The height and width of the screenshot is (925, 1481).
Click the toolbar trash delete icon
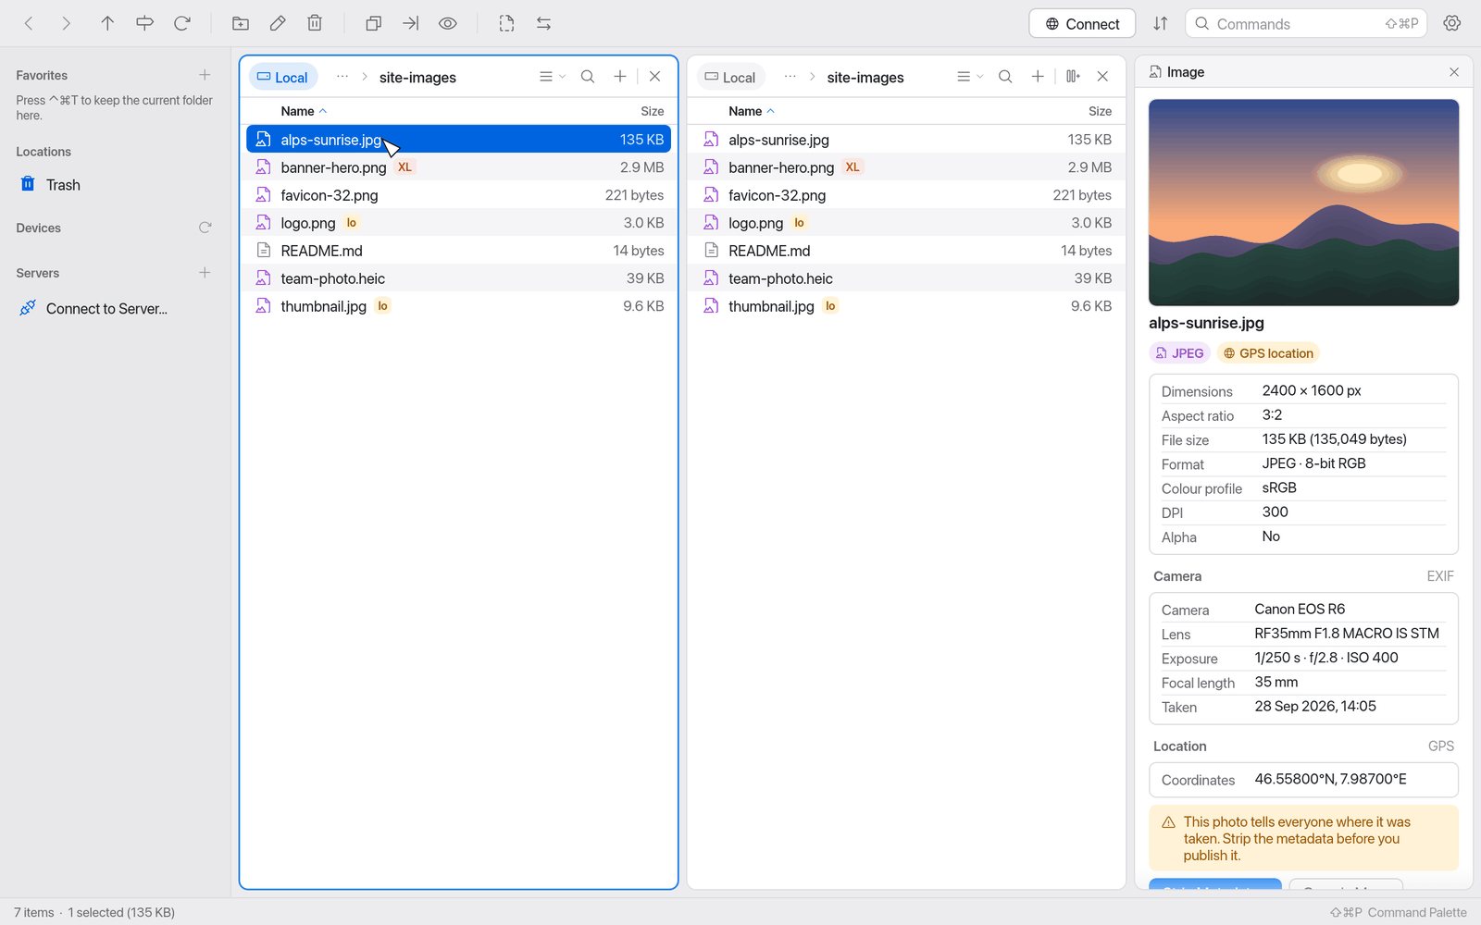[x=315, y=23]
